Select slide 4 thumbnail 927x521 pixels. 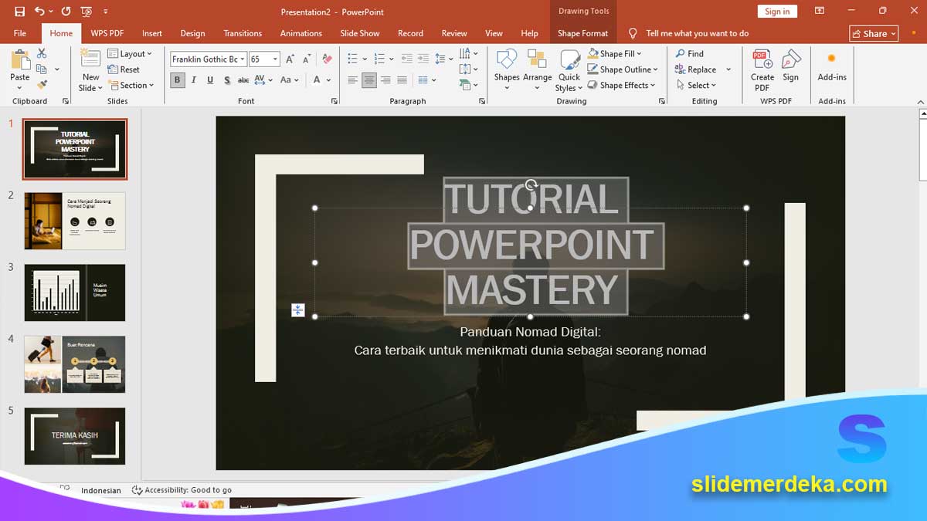pyautogui.click(x=74, y=364)
